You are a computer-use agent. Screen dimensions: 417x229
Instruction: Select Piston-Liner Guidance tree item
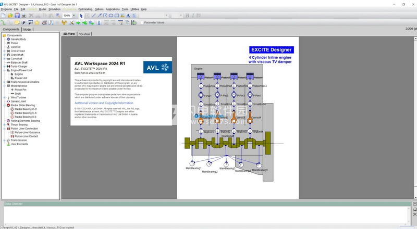point(27,132)
